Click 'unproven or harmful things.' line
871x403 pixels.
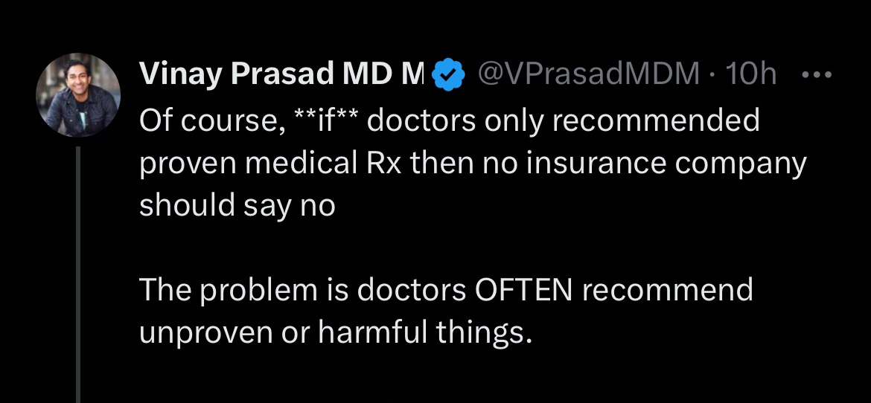pos(336,333)
